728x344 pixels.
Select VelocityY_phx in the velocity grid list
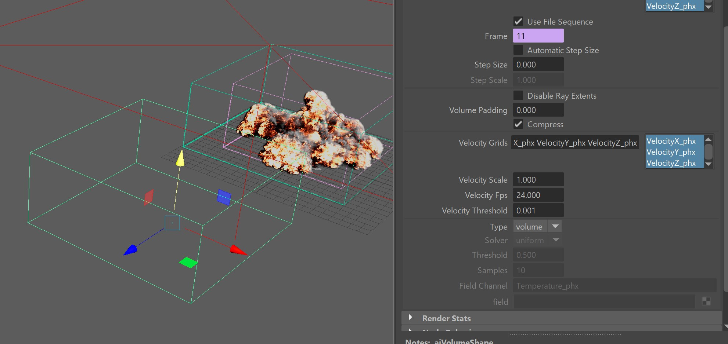click(674, 152)
